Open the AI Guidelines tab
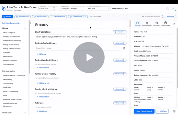The width and height of the screenshot is (178, 115). tap(165, 24)
